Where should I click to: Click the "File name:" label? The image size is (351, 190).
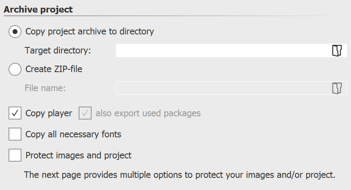tap(45, 88)
